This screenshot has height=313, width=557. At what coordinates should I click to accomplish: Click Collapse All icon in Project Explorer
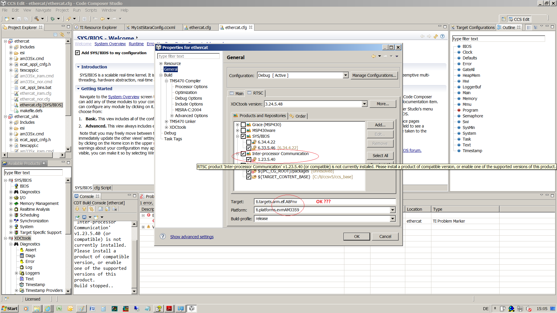click(55, 34)
